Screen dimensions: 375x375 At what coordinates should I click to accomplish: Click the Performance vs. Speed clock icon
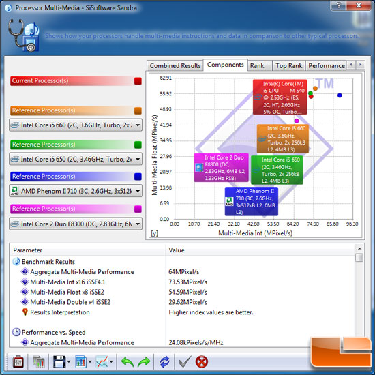coord(16,332)
